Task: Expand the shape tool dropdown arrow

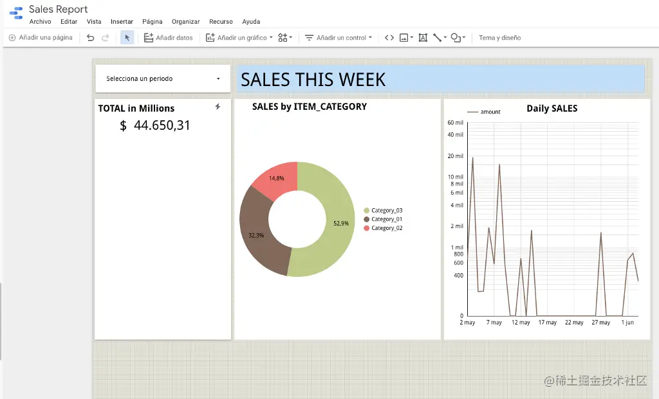Action: click(464, 37)
